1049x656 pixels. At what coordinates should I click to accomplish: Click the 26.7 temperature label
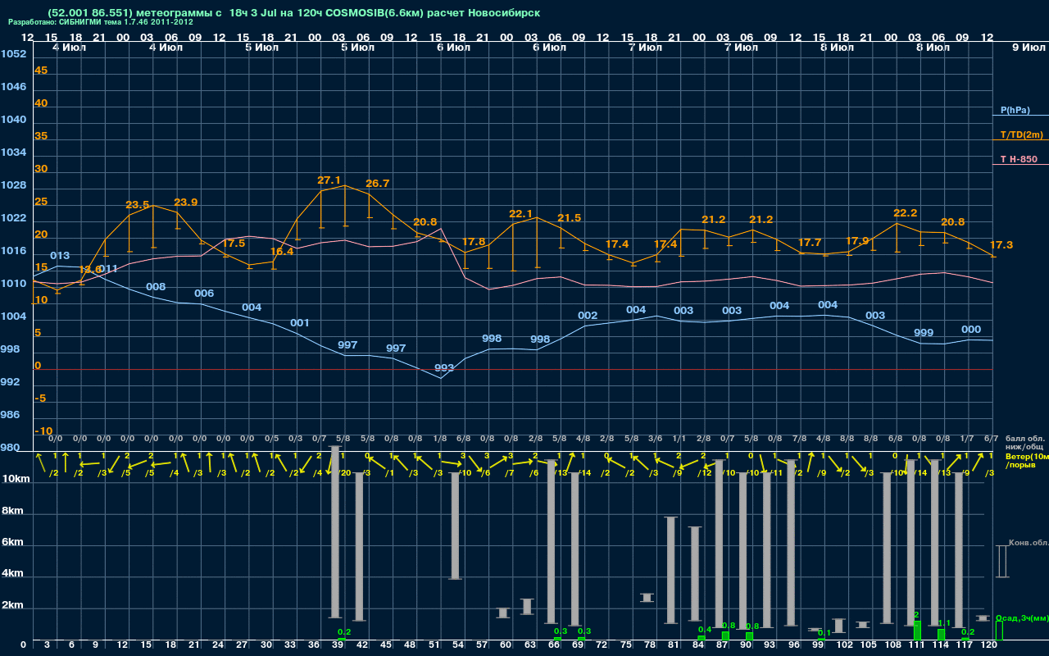coord(378,184)
